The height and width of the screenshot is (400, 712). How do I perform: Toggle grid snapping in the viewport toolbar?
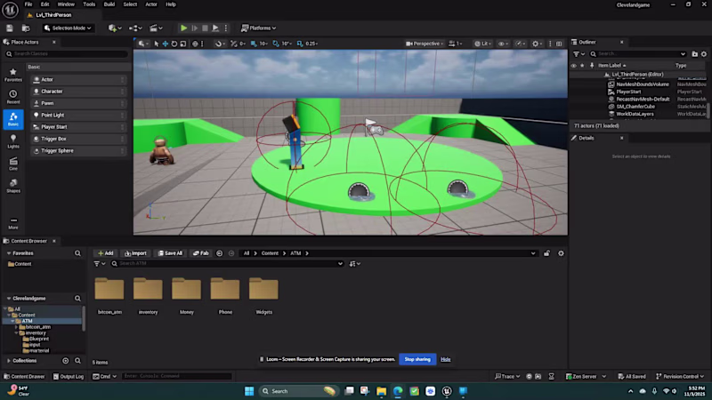click(x=252, y=43)
